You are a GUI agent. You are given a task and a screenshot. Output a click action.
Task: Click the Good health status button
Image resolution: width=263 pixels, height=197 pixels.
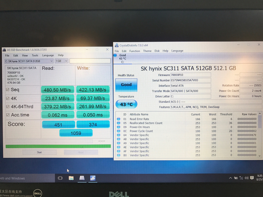(x=126, y=85)
